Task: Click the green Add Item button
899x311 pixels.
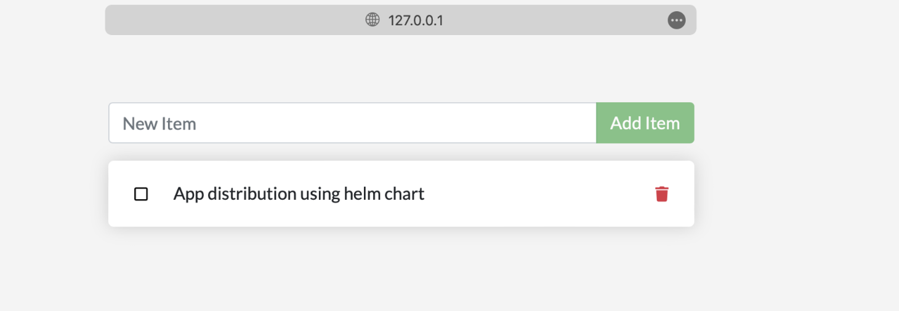Action: tap(645, 123)
